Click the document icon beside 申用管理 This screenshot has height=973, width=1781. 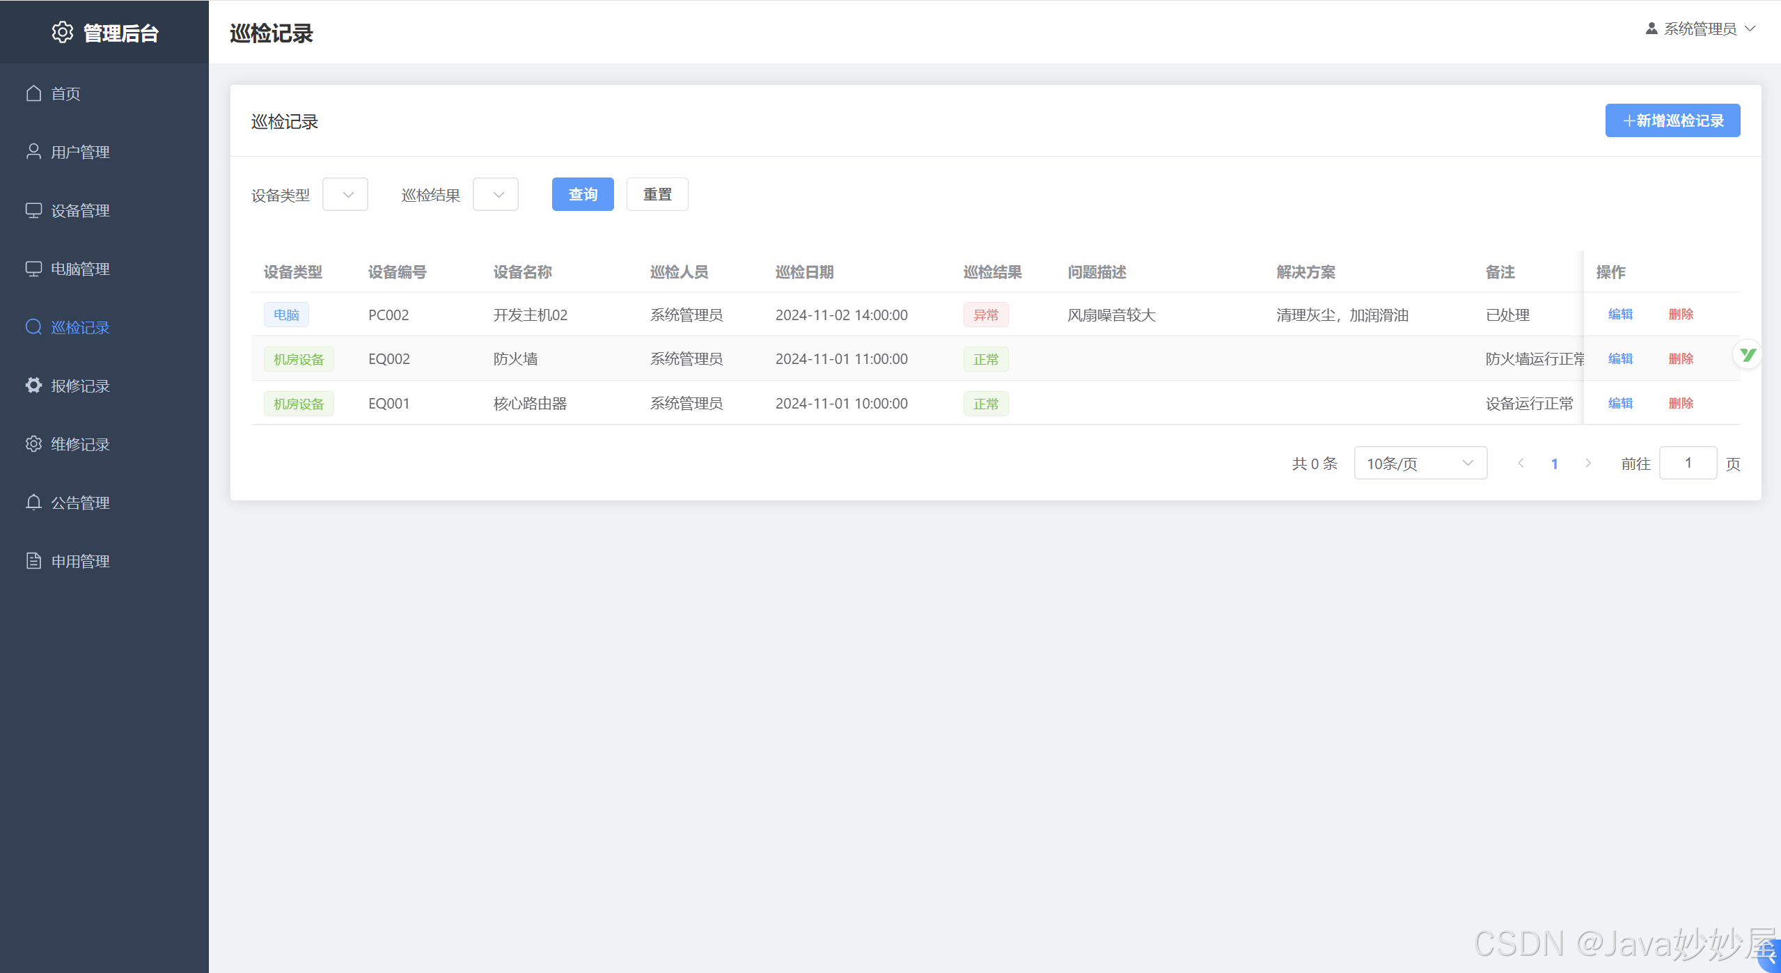(33, 561)
